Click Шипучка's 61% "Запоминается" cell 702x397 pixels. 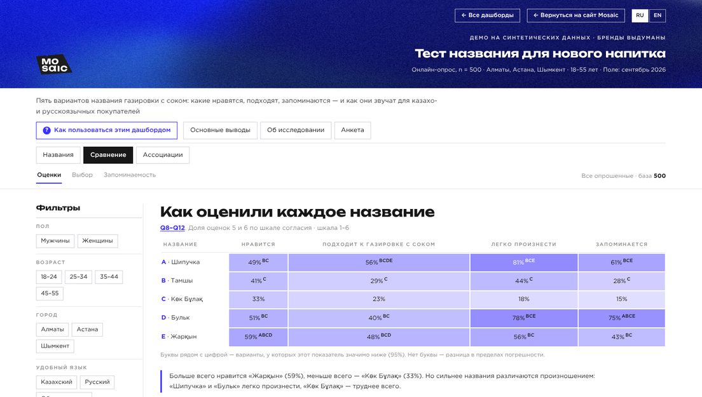click(x=621, y=262)
